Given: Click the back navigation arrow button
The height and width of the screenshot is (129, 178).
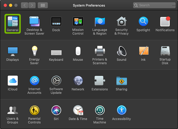Looking at the screenshot, I should [25, 5].
